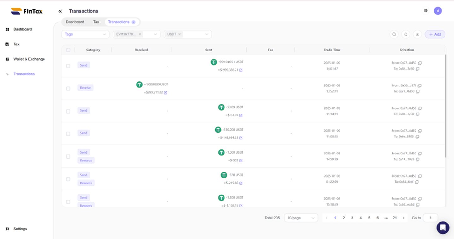Edit the $-53.07 value
Image resolution: width=454 pixels, height=239 pixels.
click(241, 115)
